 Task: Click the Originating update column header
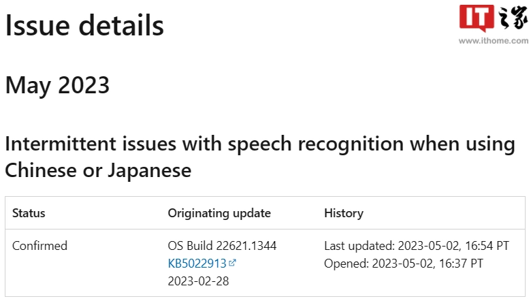click(x=219, y=213)
